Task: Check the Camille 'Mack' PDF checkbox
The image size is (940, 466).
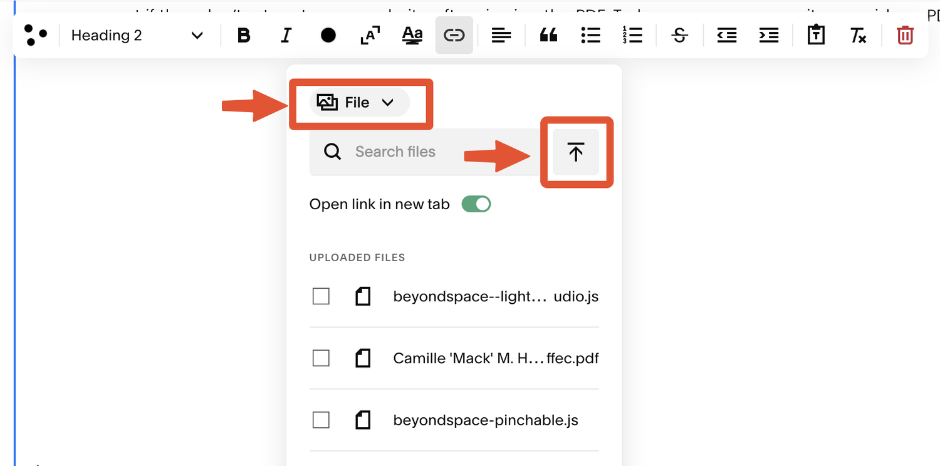Action: [321, 358]
